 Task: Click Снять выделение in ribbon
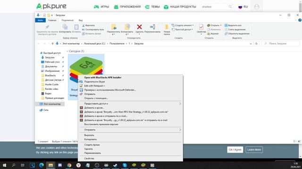click(x=235, y=30)
